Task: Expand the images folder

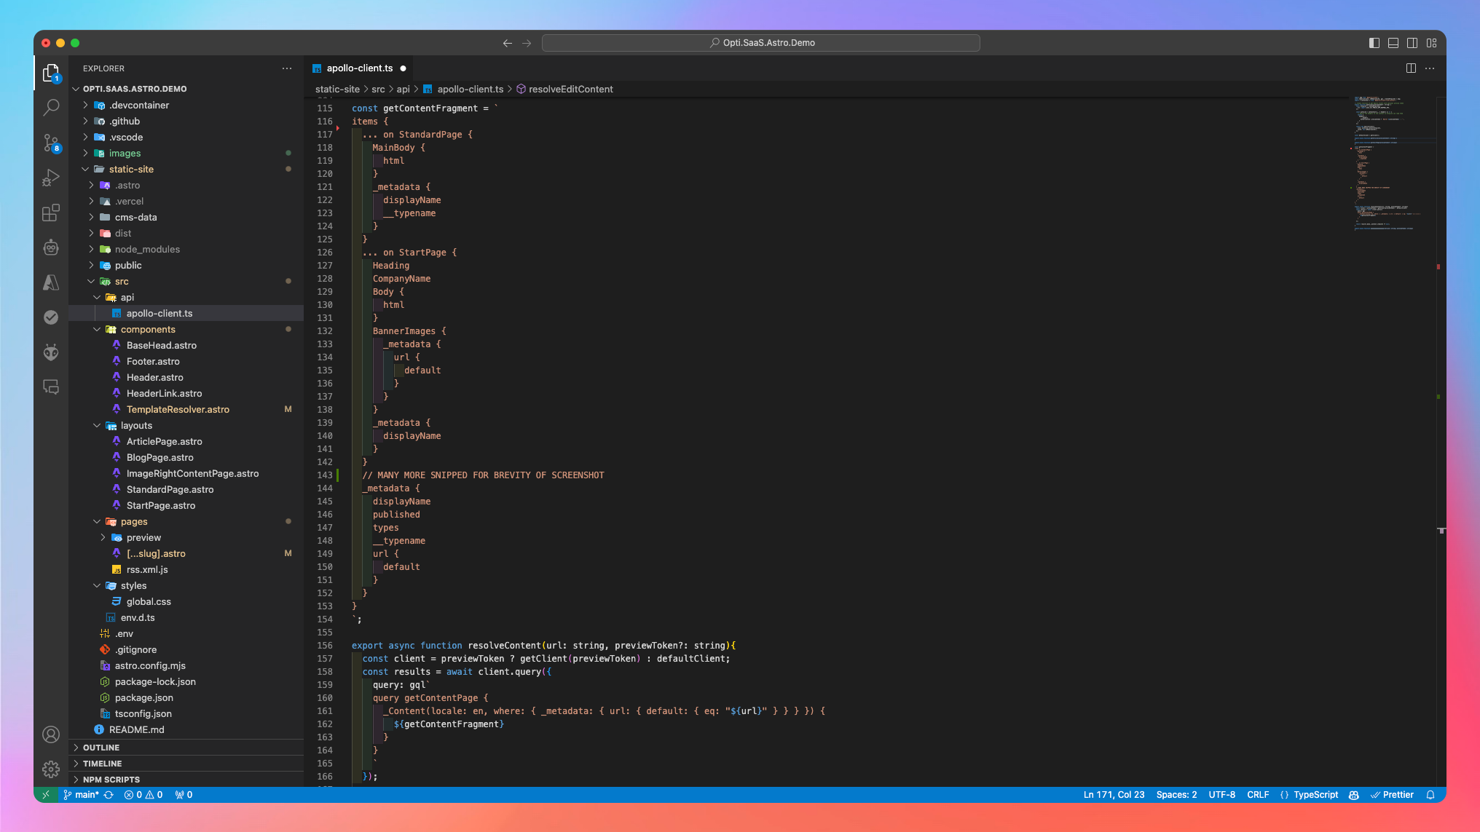Action: (125, 153)
